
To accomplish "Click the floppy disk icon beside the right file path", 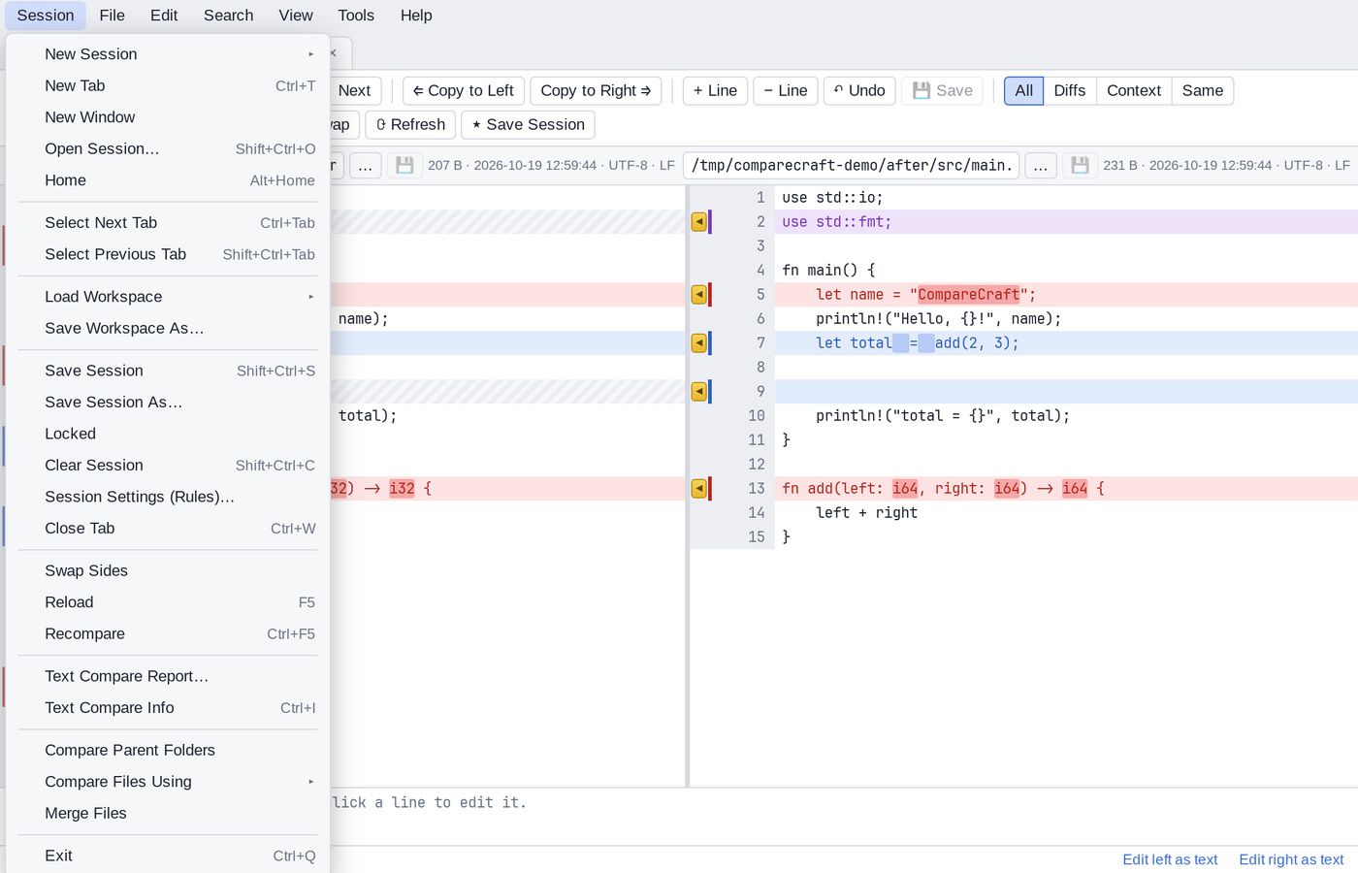I will tap(1080, 166).
